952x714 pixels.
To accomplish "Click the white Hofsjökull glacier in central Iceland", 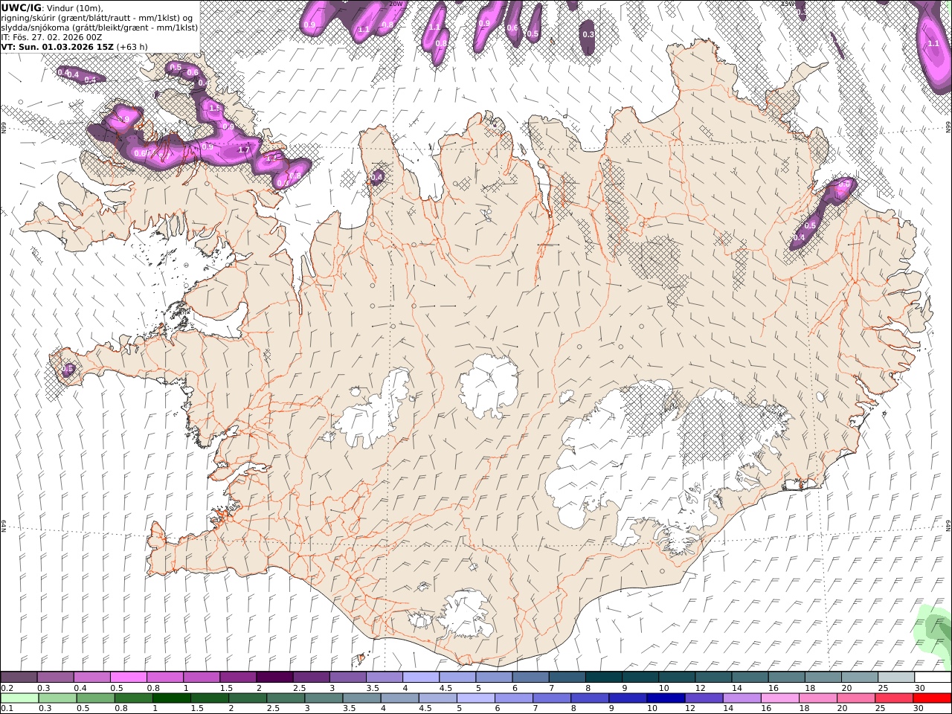I will coord(488,385).
